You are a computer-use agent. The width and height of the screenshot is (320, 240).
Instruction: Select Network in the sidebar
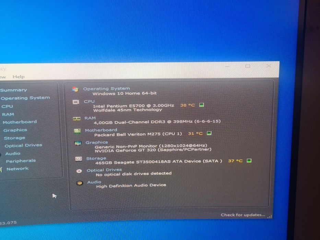pos(17,169)
